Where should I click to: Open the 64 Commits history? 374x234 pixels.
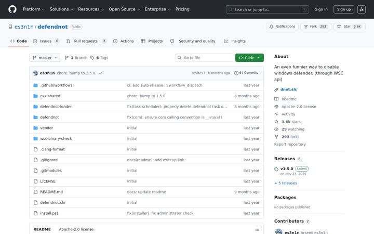[x=246, y=73]
